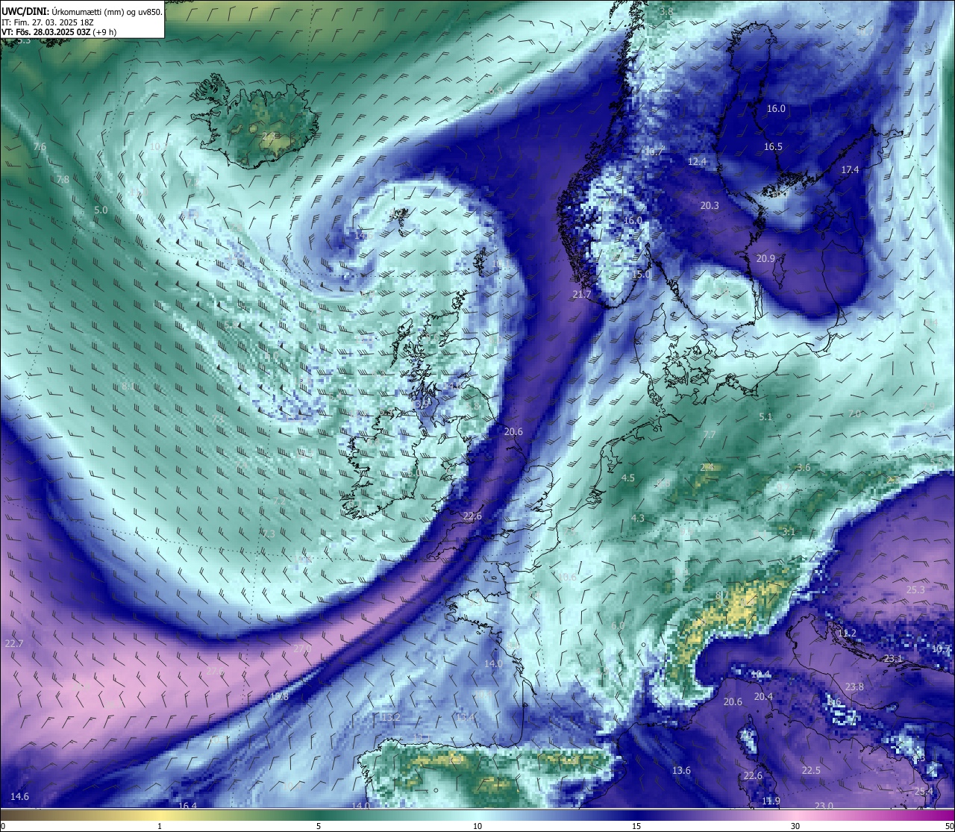Click the 4.5 value on the map
This screenshot has height=832, width=955.
628,478
